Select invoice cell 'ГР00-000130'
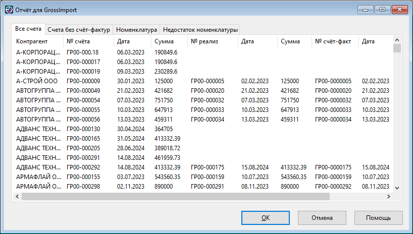Viewport: 413px width, 234px height. point(83,129)
